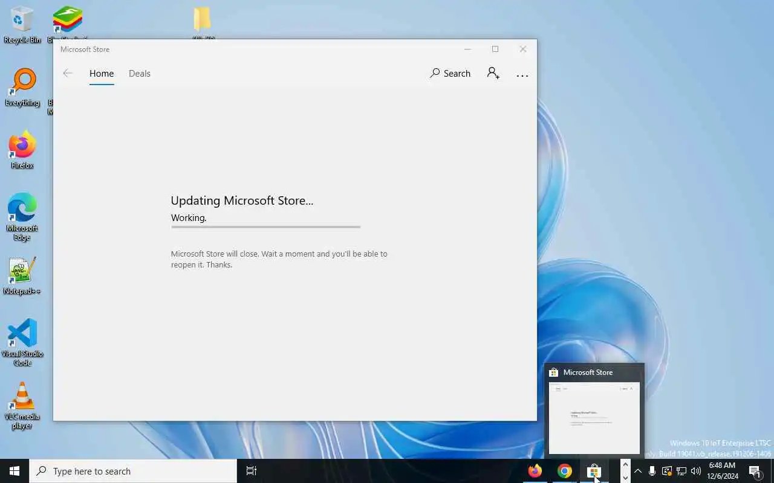
Task: Click the sign-in account icon
Action: click(493, 73)
